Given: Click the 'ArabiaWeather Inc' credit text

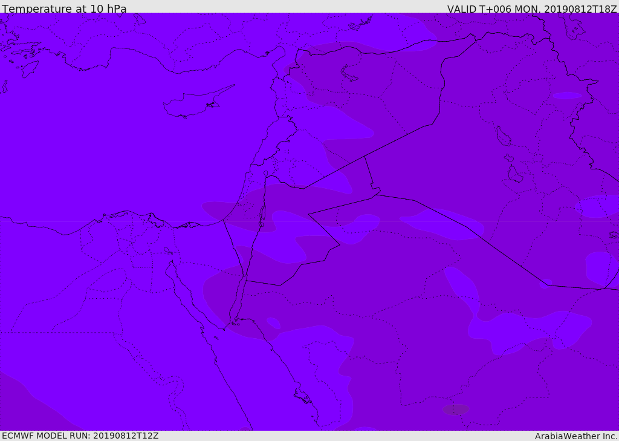Looking at the screenshot, I should pos(575,436).
